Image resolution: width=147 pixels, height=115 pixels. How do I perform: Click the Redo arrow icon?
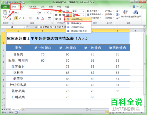coord(15,2)
